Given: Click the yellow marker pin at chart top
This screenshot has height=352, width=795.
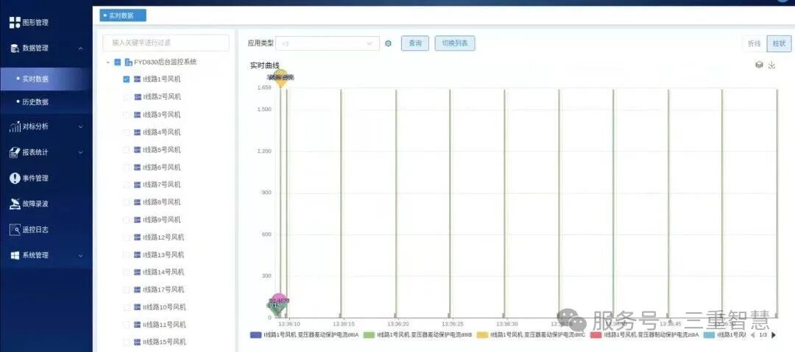Looking at the screenshot, I should click(280, 79).
